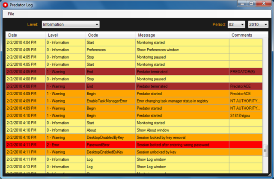This screenshot has width=274, height=179.
Task: Open the File menu
Action: (11, 14)
